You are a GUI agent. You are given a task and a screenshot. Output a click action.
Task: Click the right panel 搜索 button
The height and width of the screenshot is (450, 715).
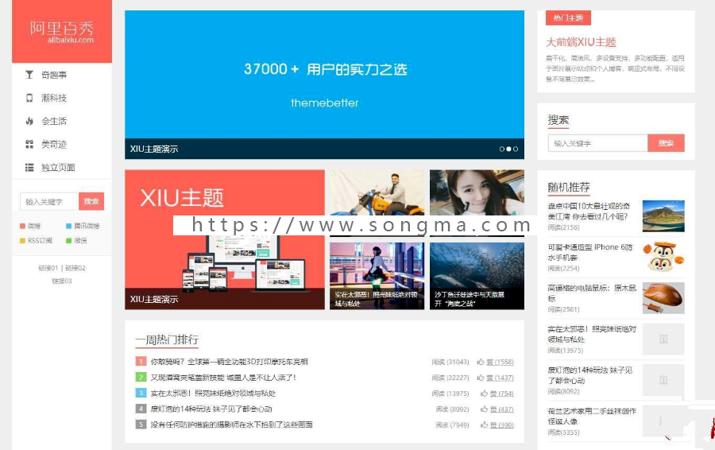coord(666,143)
